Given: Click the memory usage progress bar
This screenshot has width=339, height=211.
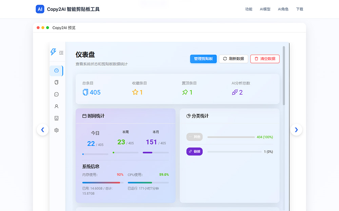Looking at the screenshot, I should pos(103,183).
